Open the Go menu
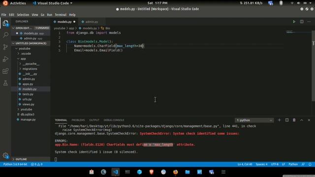This screenshot has width=315, height=177. click(x=42, y=15)
